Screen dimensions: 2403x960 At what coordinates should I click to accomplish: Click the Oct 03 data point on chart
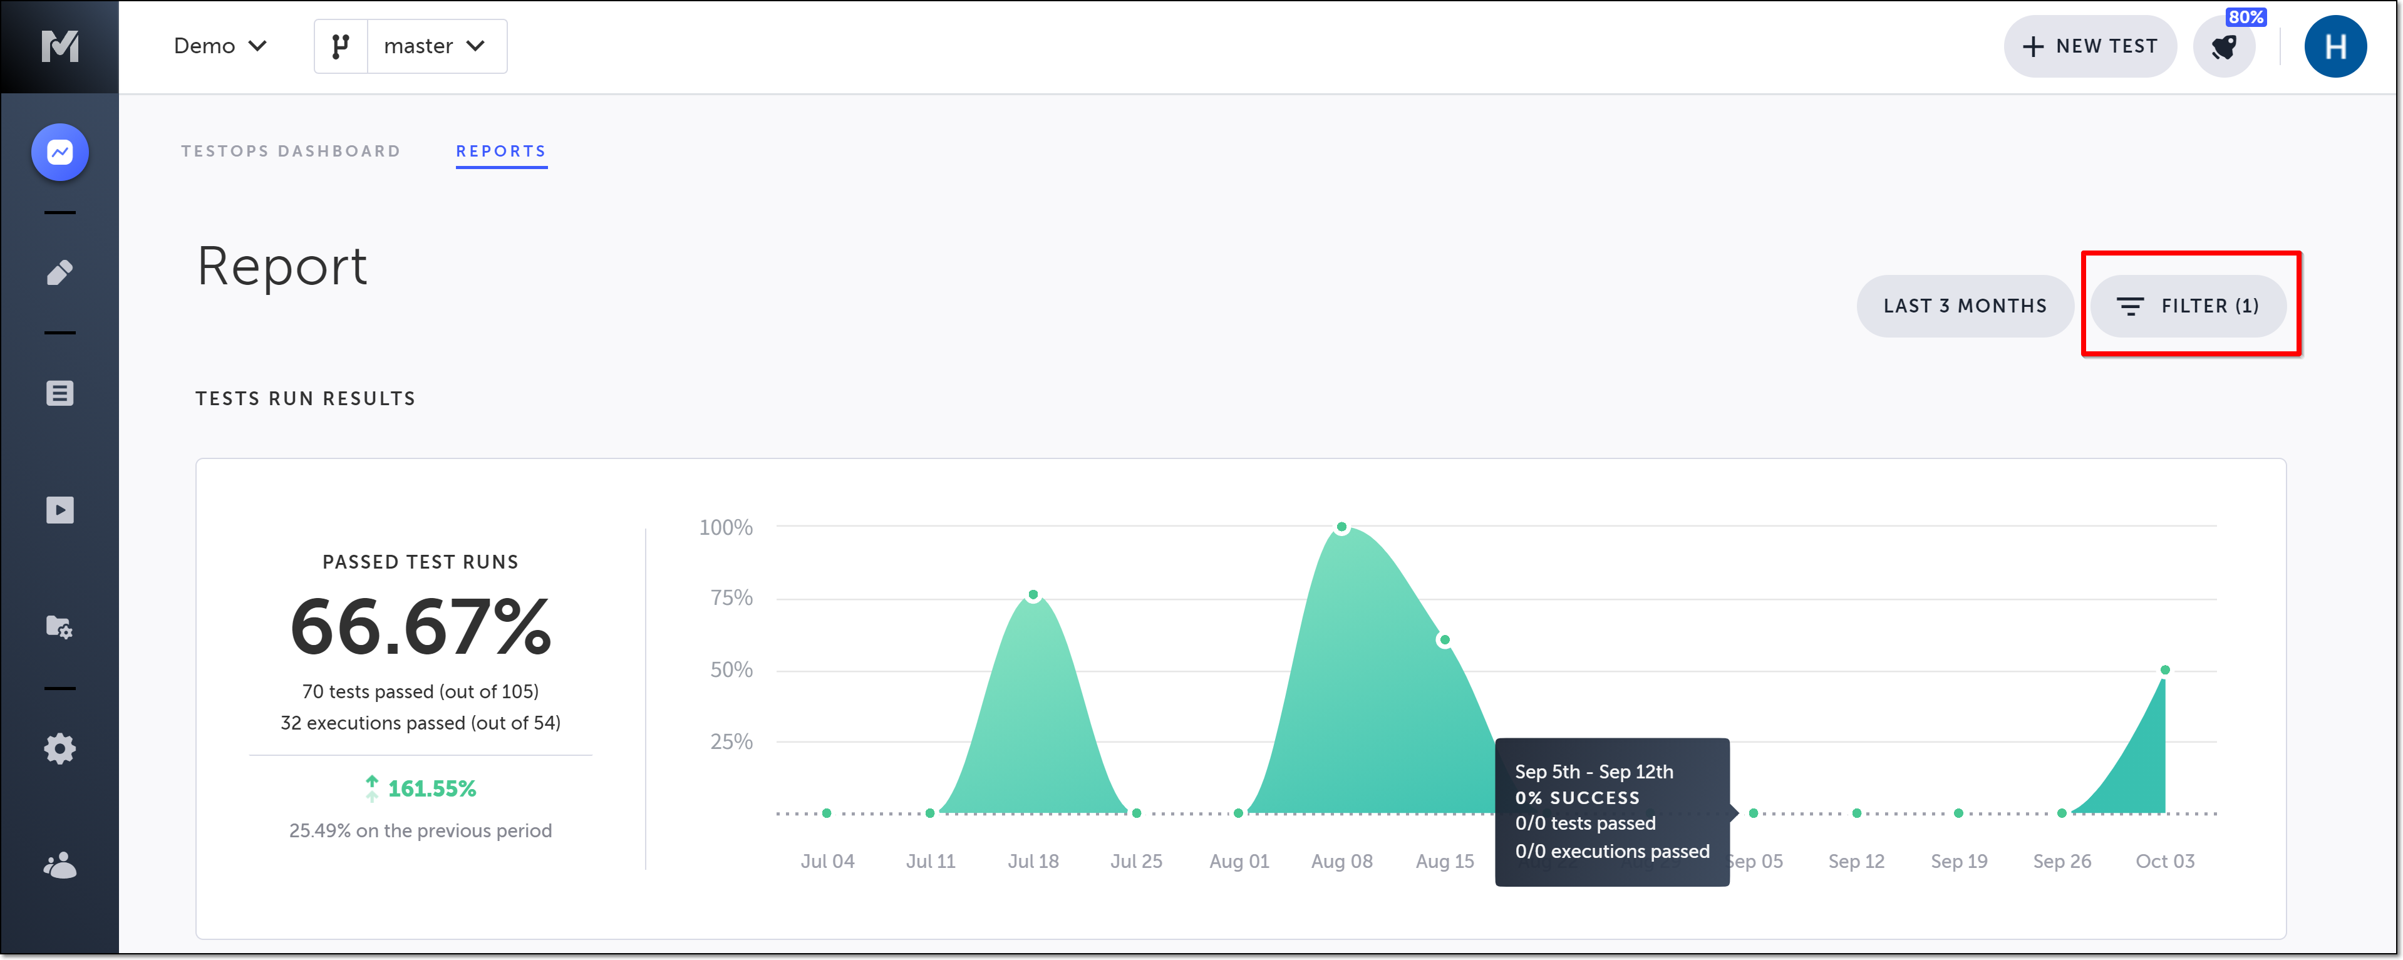[2165, 670]
